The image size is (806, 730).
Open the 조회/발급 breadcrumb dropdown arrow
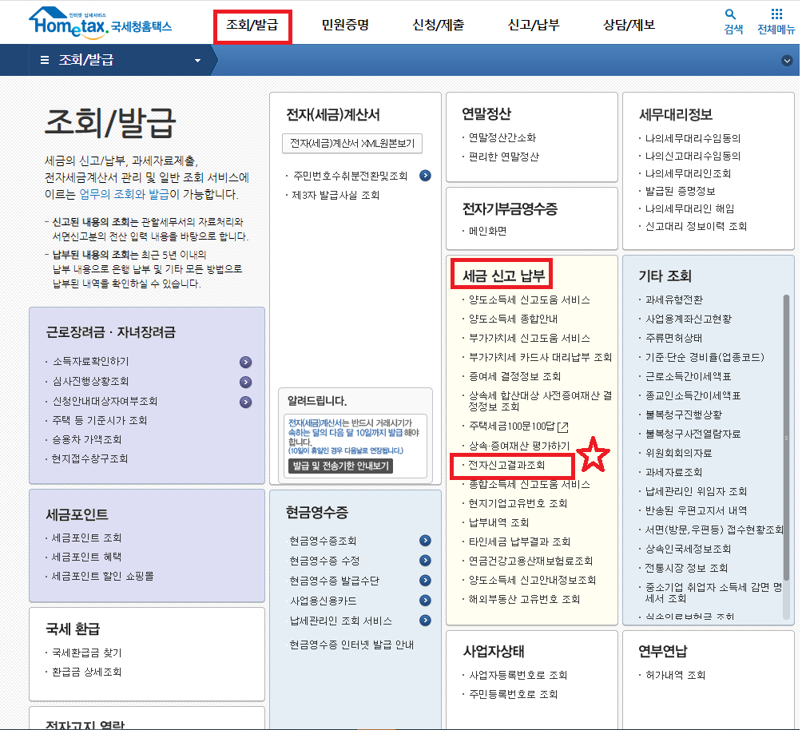point(197,59)
